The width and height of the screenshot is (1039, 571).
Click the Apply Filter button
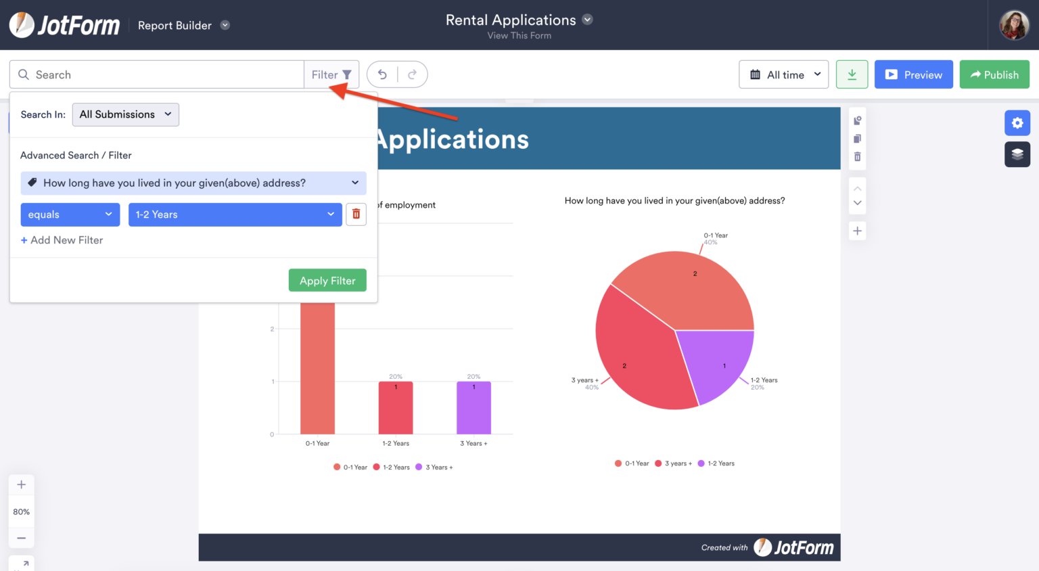coord(327,280)
